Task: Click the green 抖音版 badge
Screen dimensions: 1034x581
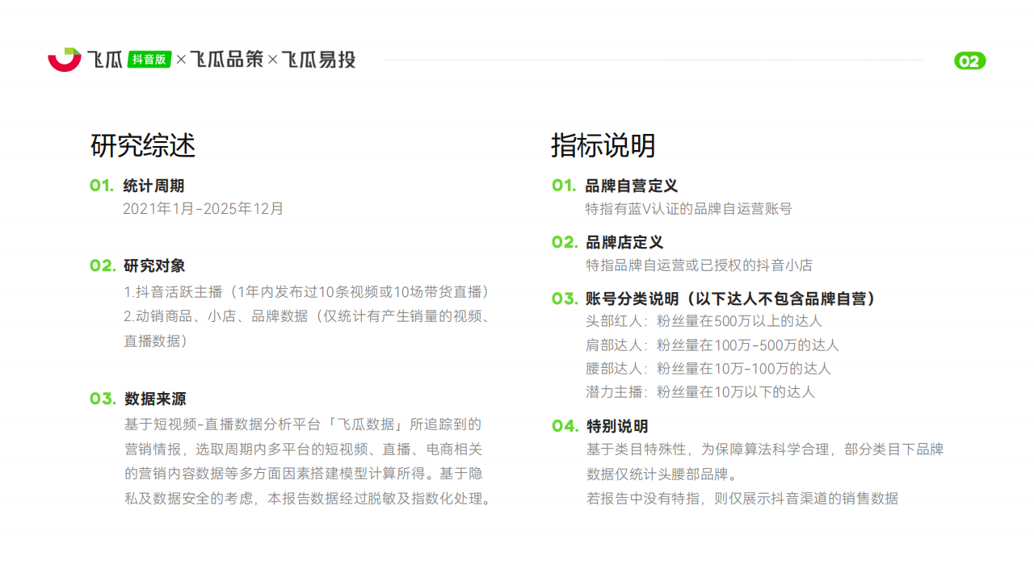Action: [149, 59]
